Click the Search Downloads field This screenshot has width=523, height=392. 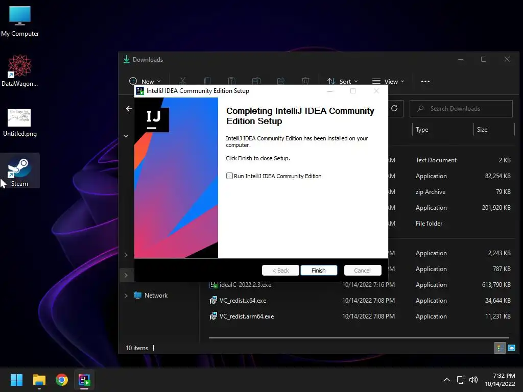(x=461, y=109)
